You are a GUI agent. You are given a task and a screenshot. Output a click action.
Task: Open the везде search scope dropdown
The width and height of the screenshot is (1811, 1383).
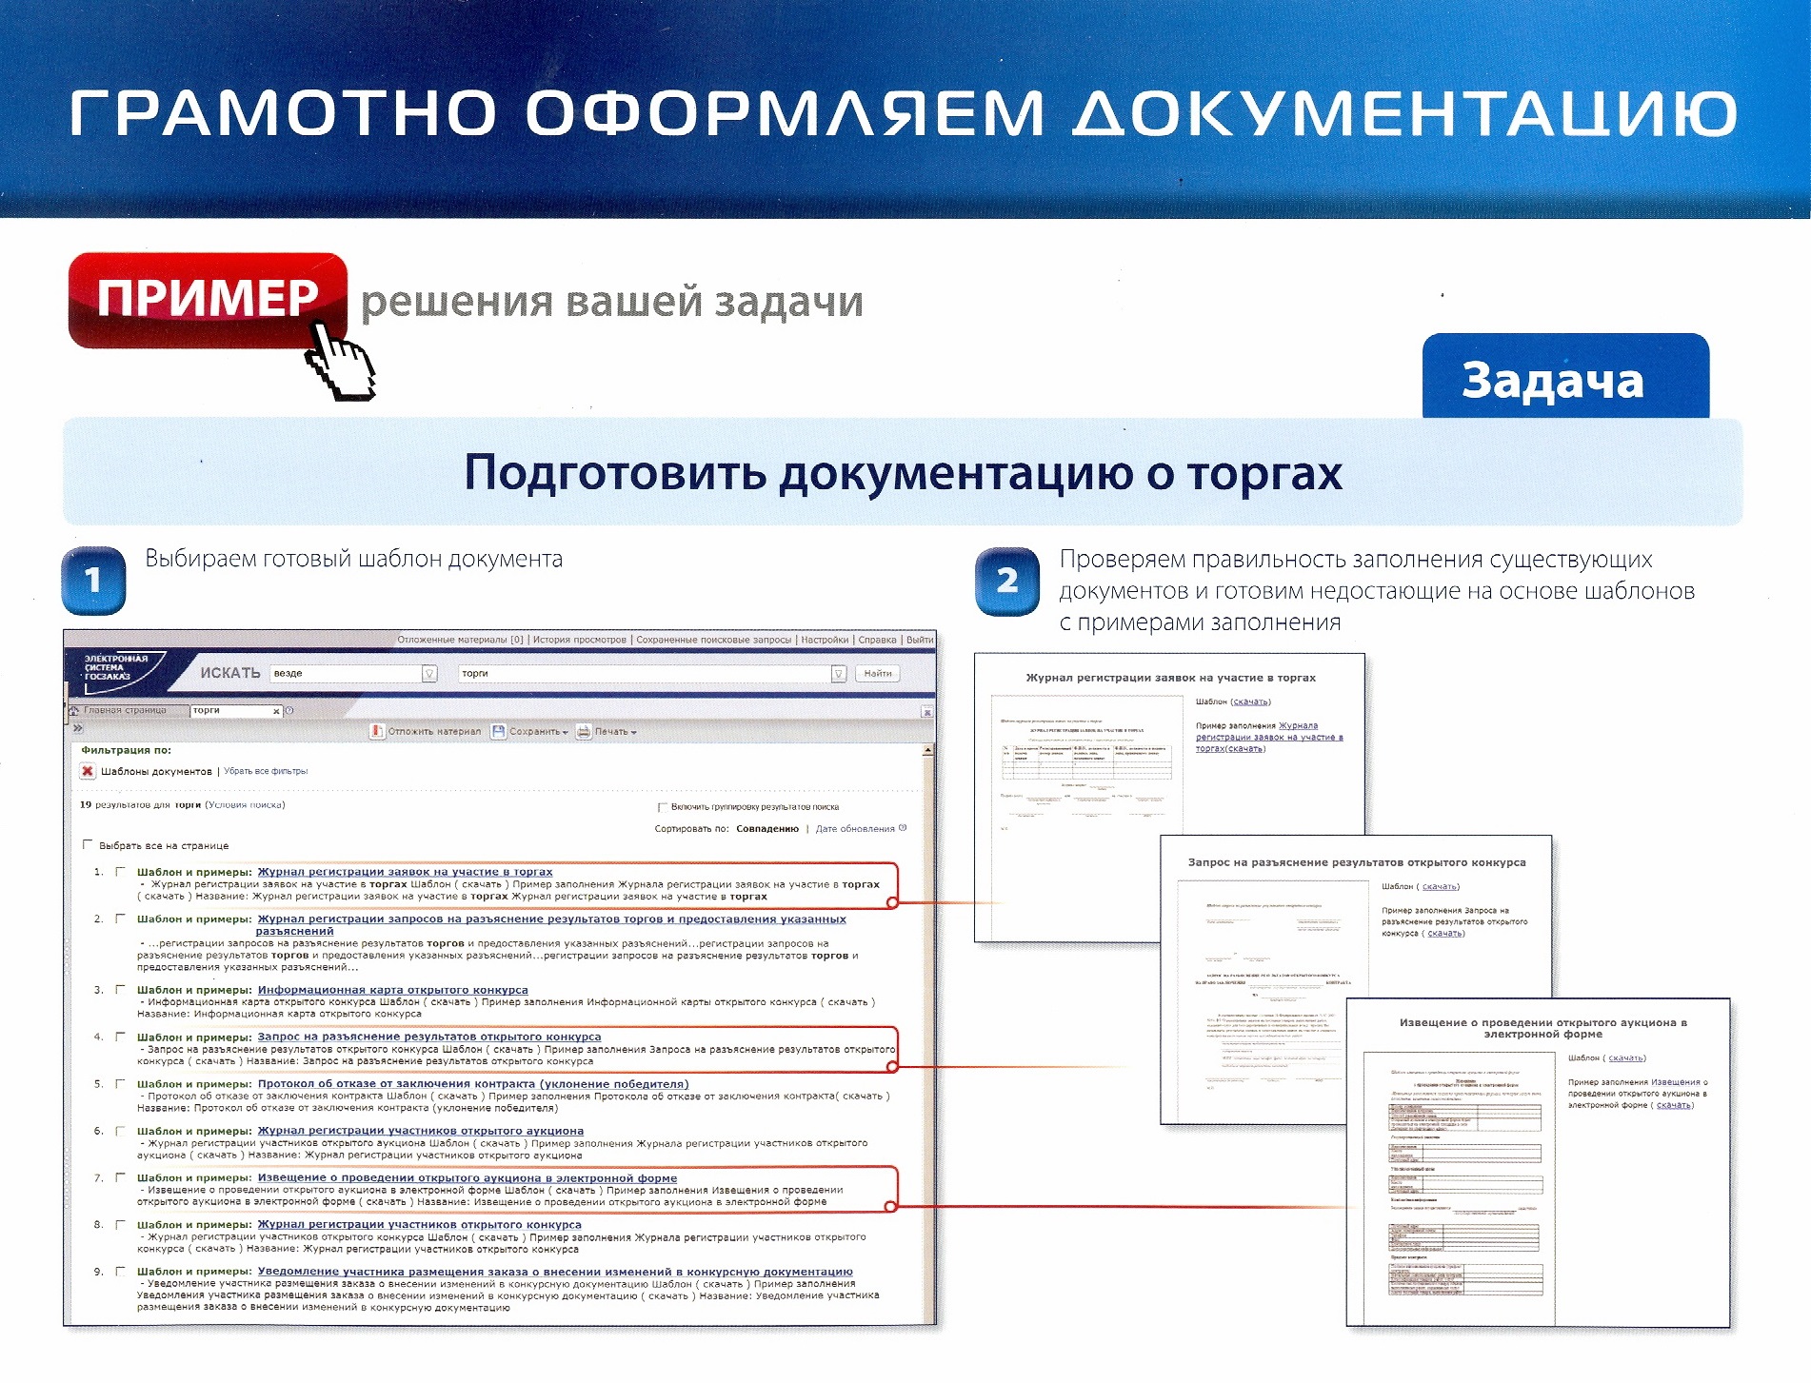tap(429, 673)
